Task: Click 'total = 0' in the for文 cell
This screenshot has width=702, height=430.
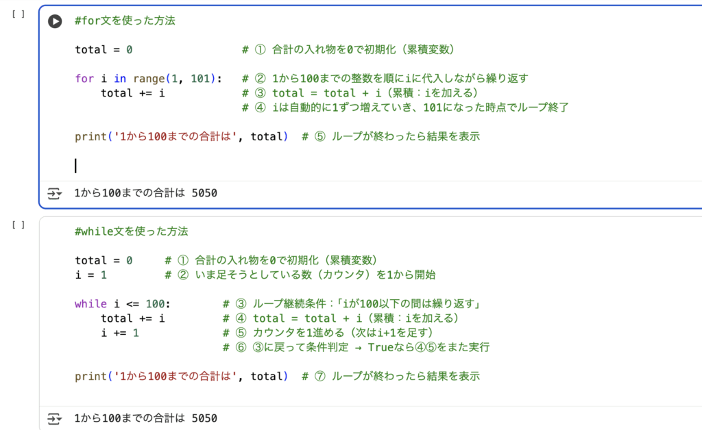Action: click(x=104, y=50)
